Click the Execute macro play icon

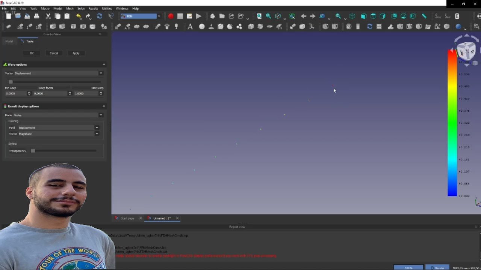coord(198,16)
